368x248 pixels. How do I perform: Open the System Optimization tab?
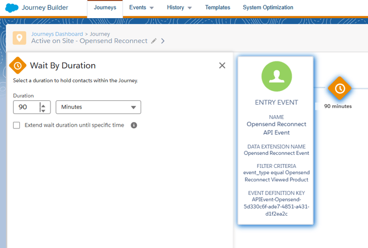point(267,8)
